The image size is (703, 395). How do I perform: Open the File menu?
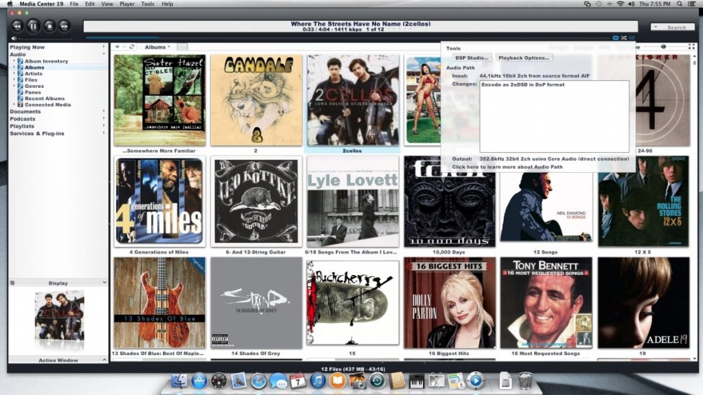[74, 4]
